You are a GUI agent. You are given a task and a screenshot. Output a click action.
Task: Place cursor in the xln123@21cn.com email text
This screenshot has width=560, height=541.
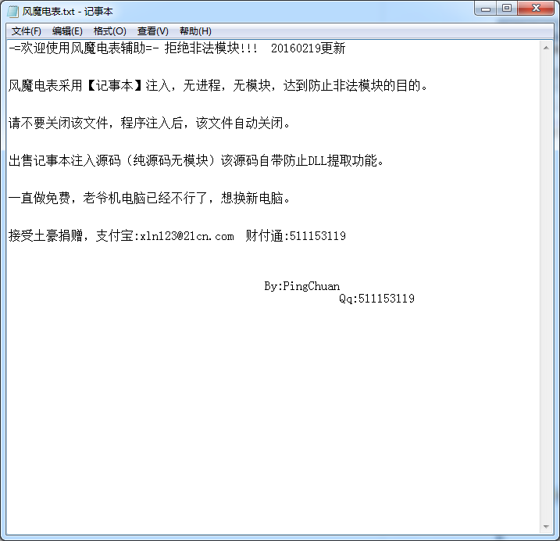[x=186, y=236]
